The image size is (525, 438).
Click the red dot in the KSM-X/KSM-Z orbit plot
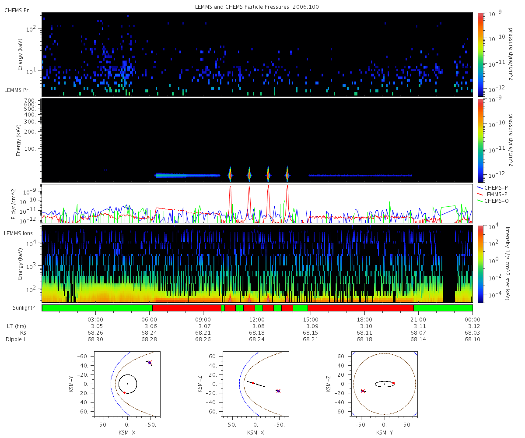click(253, 383)
